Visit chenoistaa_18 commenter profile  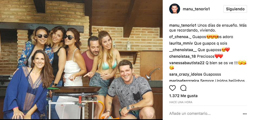click(x=182, y=56)
